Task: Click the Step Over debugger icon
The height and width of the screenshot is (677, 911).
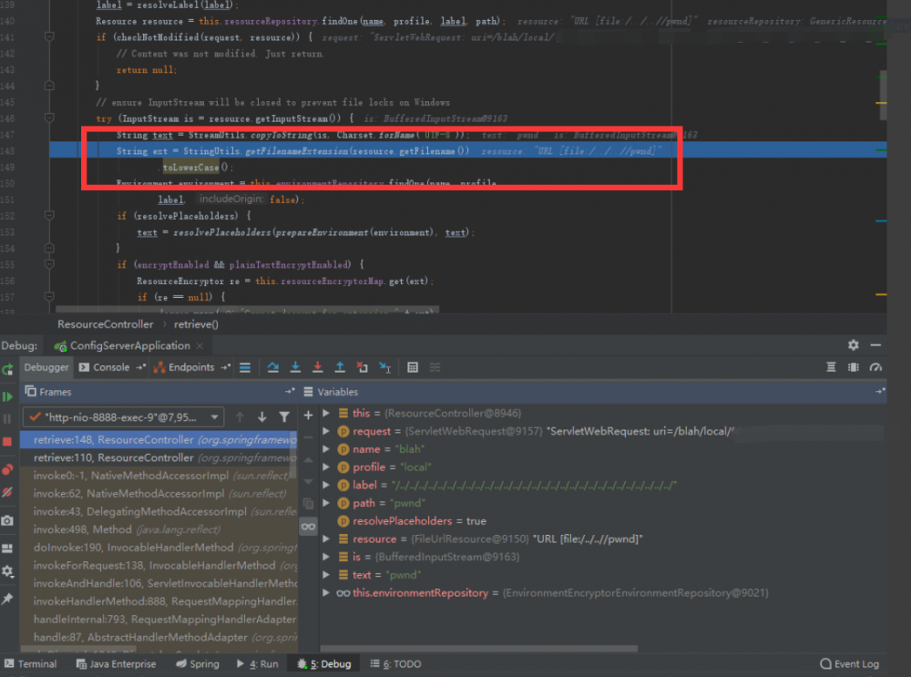Action: (x=273, y=367)
